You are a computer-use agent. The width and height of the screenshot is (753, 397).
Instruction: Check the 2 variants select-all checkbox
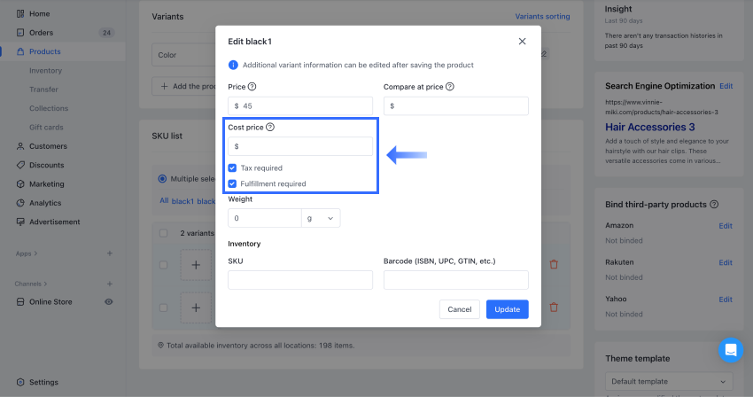click(x=163, y=233)
